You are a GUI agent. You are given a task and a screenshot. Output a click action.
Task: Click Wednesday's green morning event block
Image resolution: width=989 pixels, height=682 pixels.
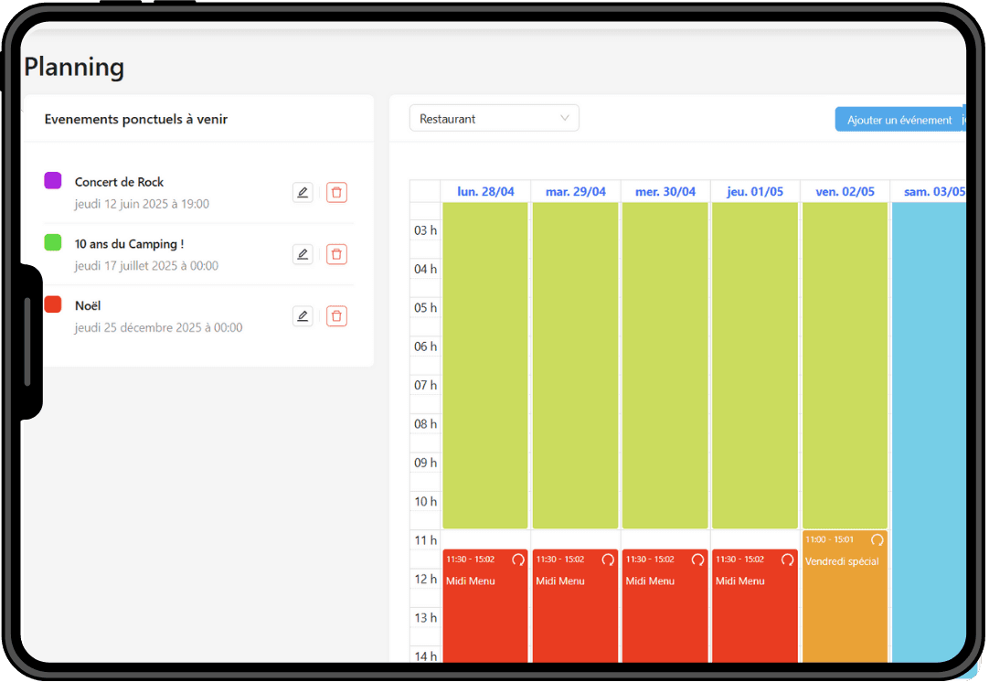665,366
